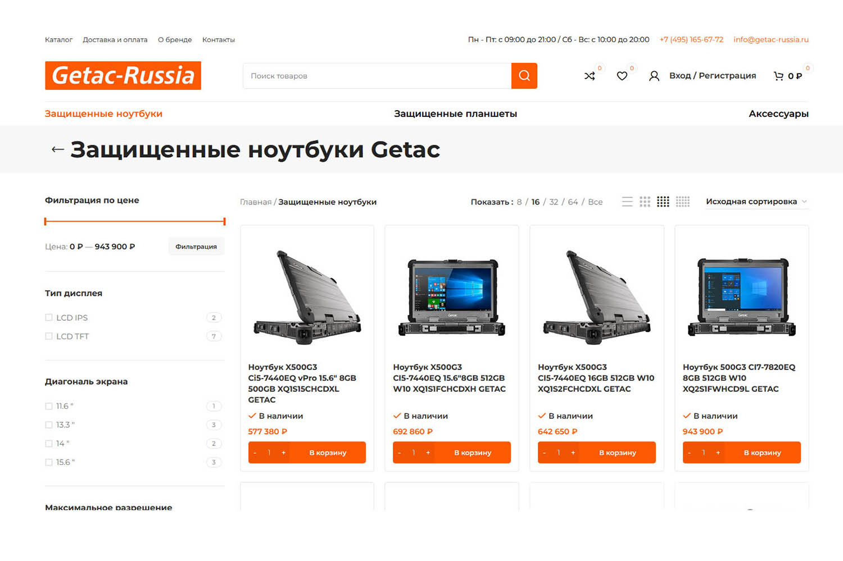Check the LCD IPS display filter
This screenshot has width=843, height=561.
49,317
